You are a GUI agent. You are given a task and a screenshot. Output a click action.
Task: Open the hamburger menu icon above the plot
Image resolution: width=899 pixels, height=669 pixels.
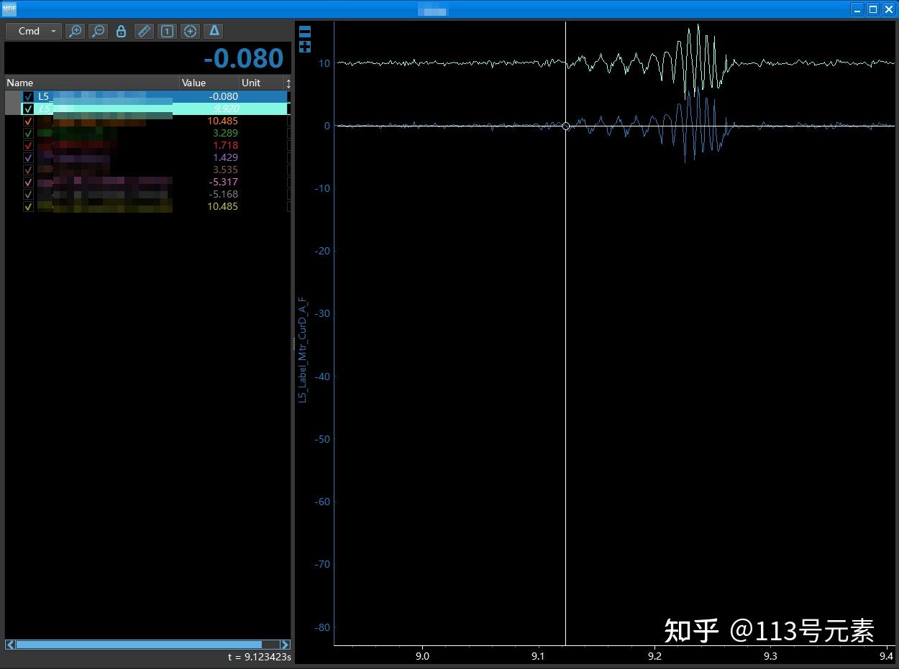[305, 31]
